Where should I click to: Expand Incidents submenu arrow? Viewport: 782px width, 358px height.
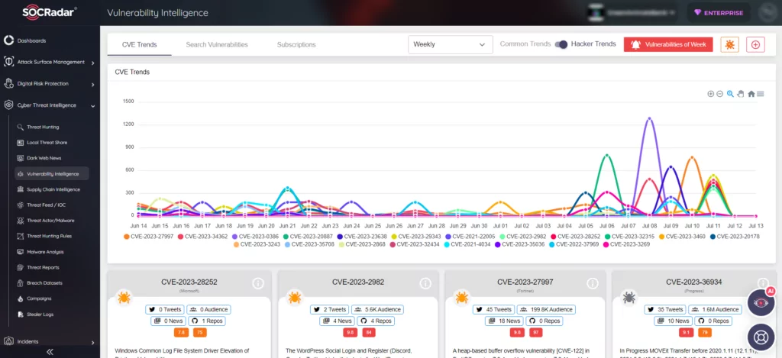92,343
